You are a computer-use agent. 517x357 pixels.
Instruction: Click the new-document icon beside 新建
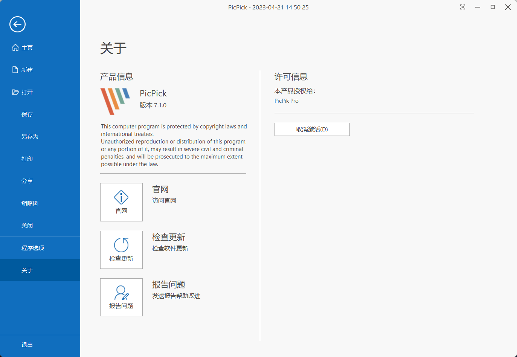pos(15,70)
